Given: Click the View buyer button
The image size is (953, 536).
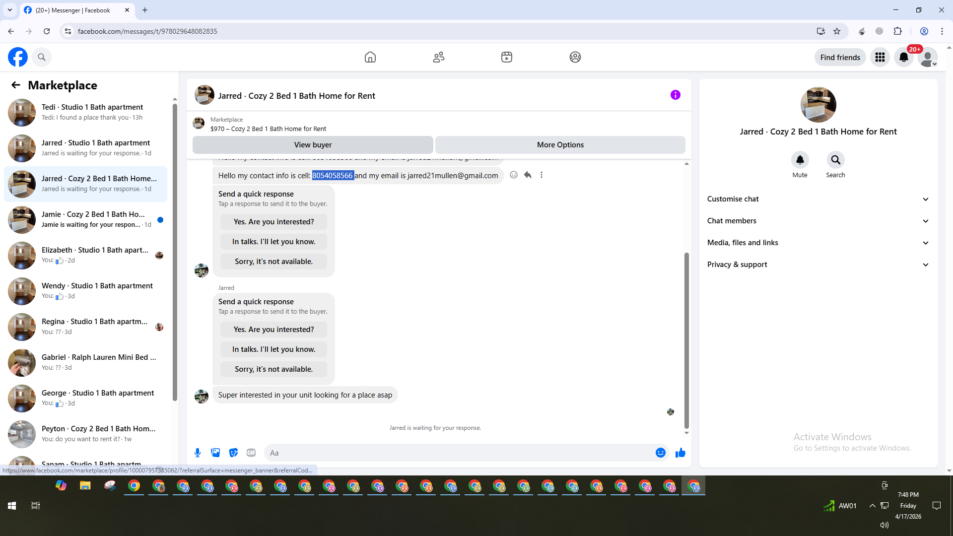Looking at the screenshot, I should [x=313, y=145].
